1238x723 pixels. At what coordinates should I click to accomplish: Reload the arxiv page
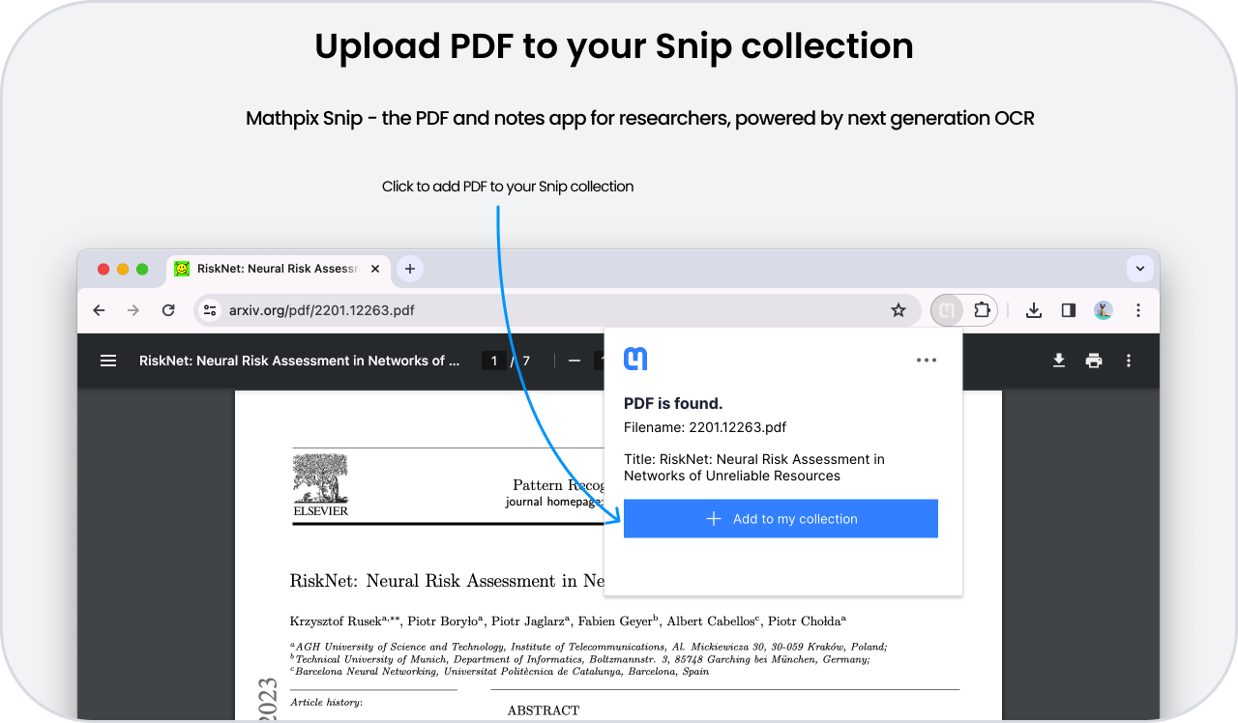coord(168,310)
